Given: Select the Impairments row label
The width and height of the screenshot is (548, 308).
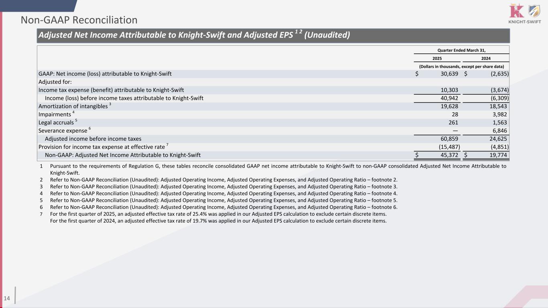Looking at the screenshot, I should (55, 114).
